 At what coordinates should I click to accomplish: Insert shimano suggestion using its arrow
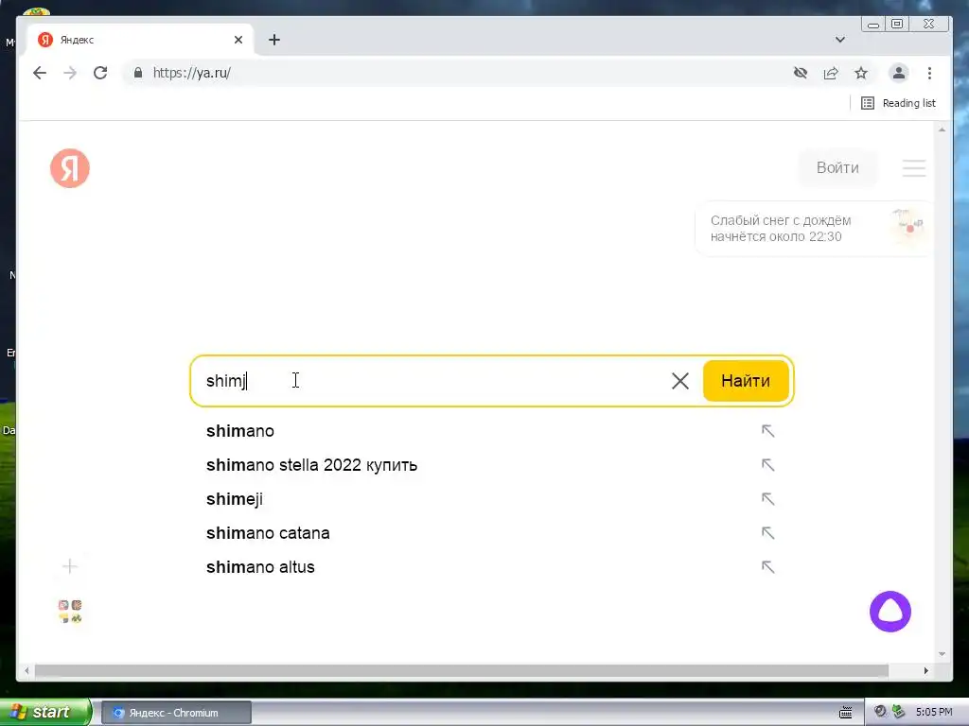pos(767,431)
